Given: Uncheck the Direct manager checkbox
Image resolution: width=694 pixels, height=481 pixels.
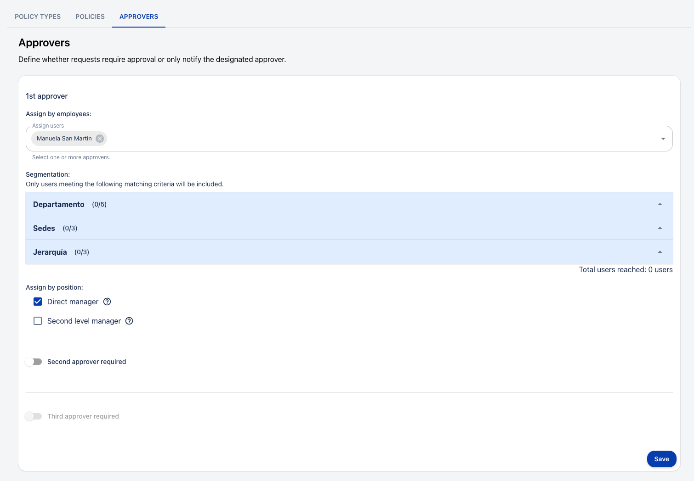Looking at the screenshot, I should click(x=38, y=302).
